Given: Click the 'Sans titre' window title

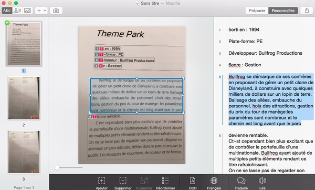Looking at the screenshot, I should tap(150, 3).
